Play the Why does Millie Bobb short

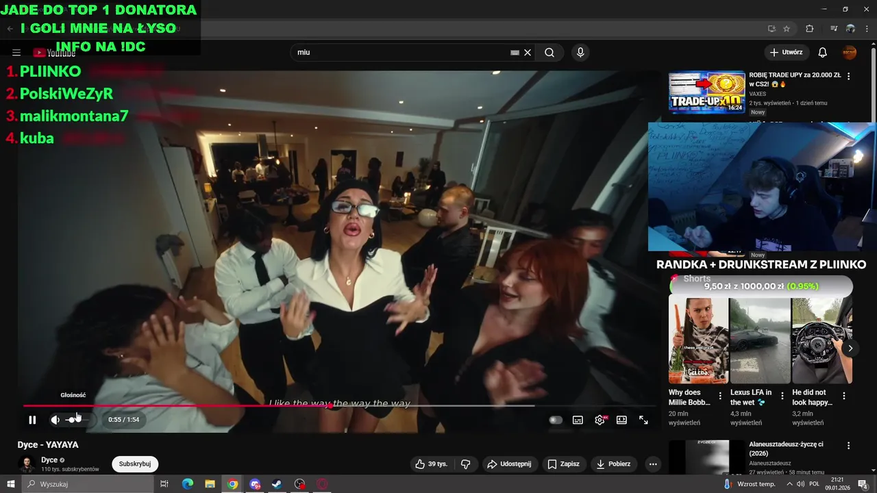click(x=698, y=340)
